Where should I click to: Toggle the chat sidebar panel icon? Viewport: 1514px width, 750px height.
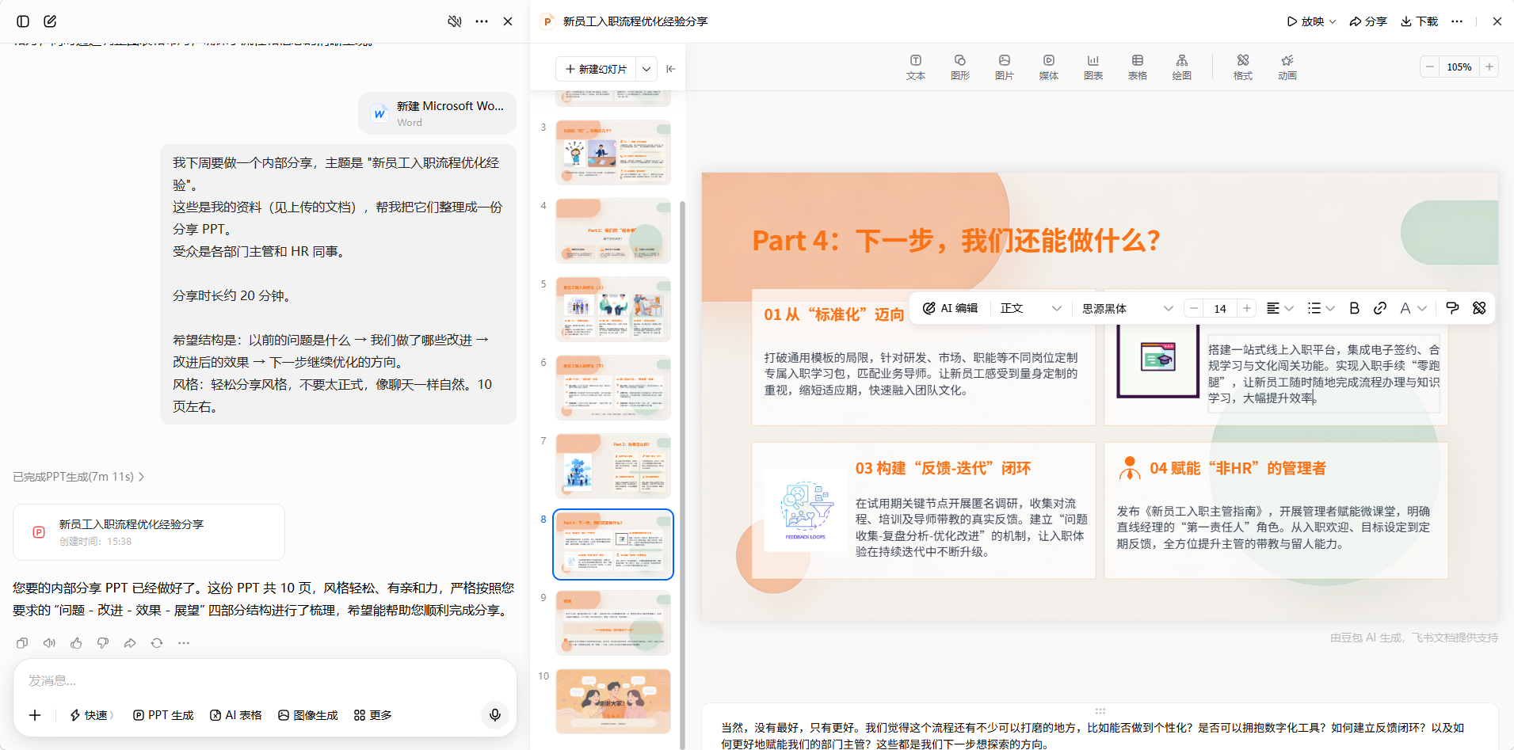pos(23,21)
